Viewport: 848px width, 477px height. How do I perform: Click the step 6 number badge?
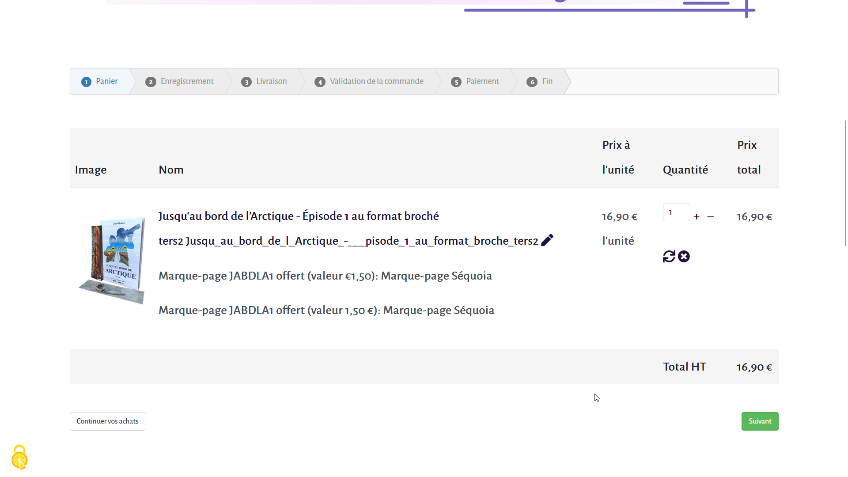pyautogui.click(x=532, y=82)
